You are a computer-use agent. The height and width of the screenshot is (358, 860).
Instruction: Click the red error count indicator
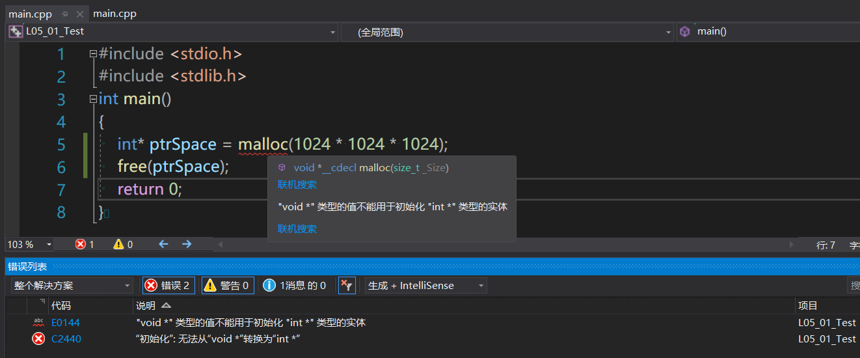[85, 244]
